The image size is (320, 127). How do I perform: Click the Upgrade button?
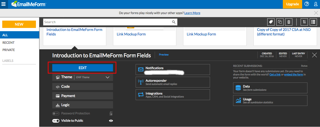[292, 4]
